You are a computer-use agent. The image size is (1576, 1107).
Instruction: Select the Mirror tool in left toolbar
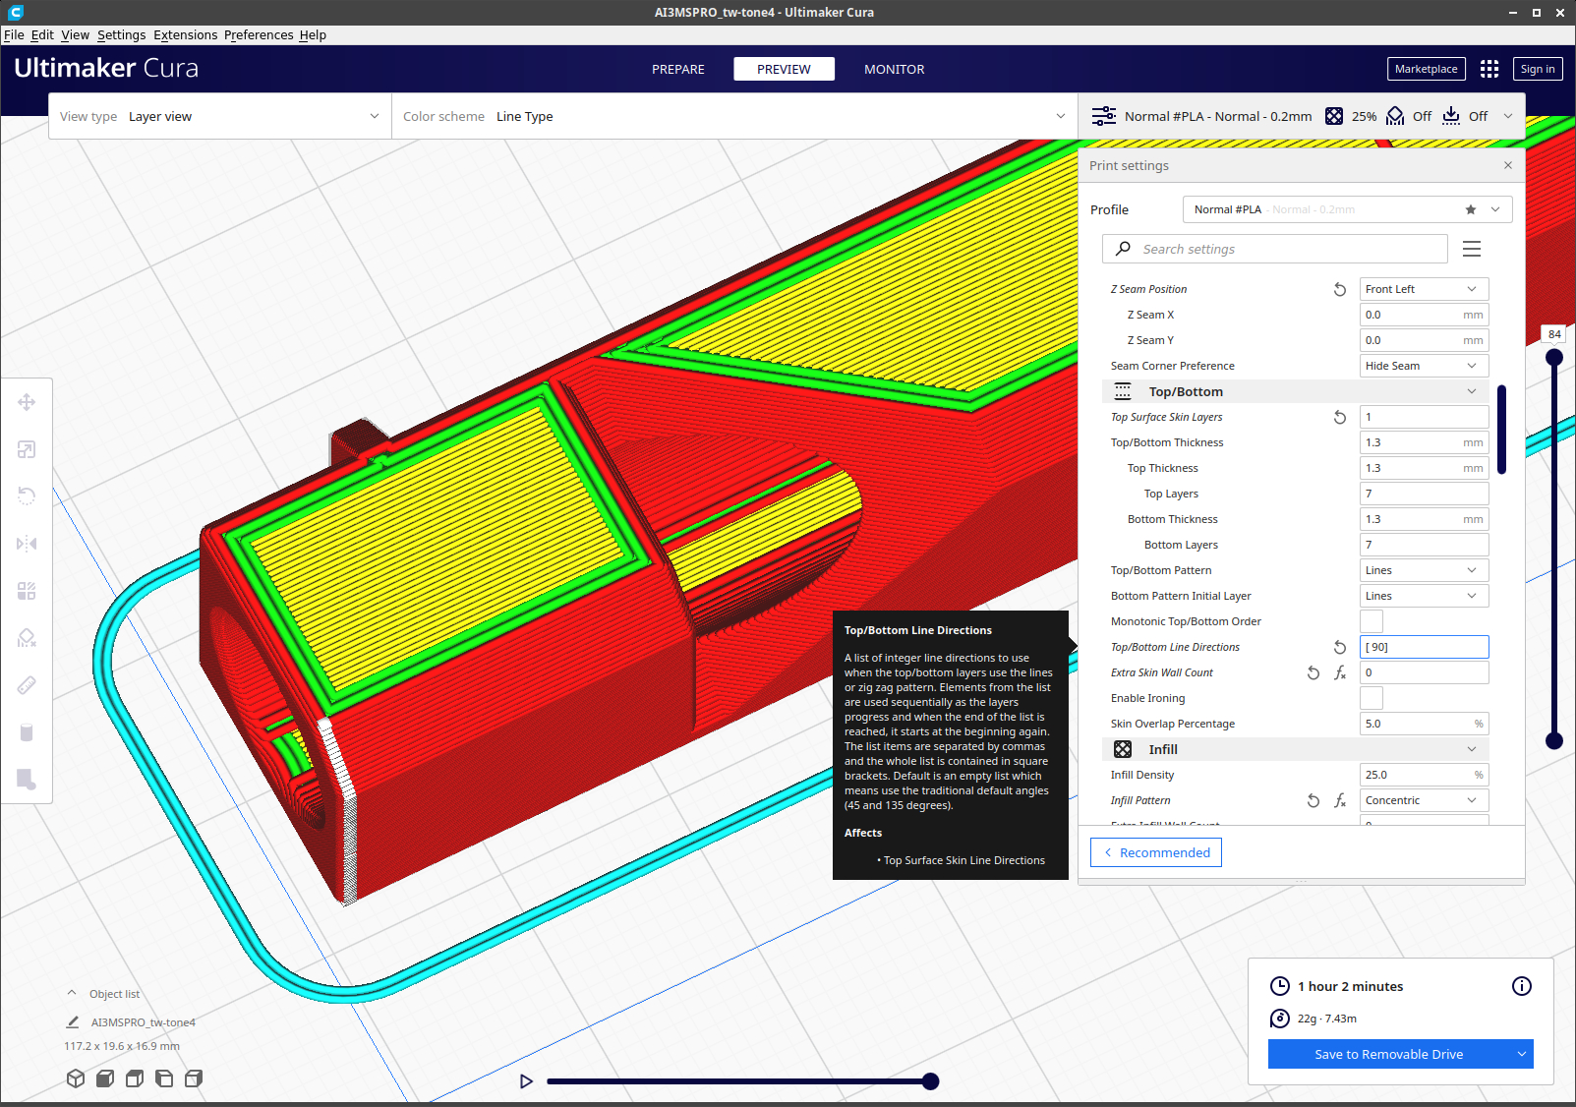[27, 544]
